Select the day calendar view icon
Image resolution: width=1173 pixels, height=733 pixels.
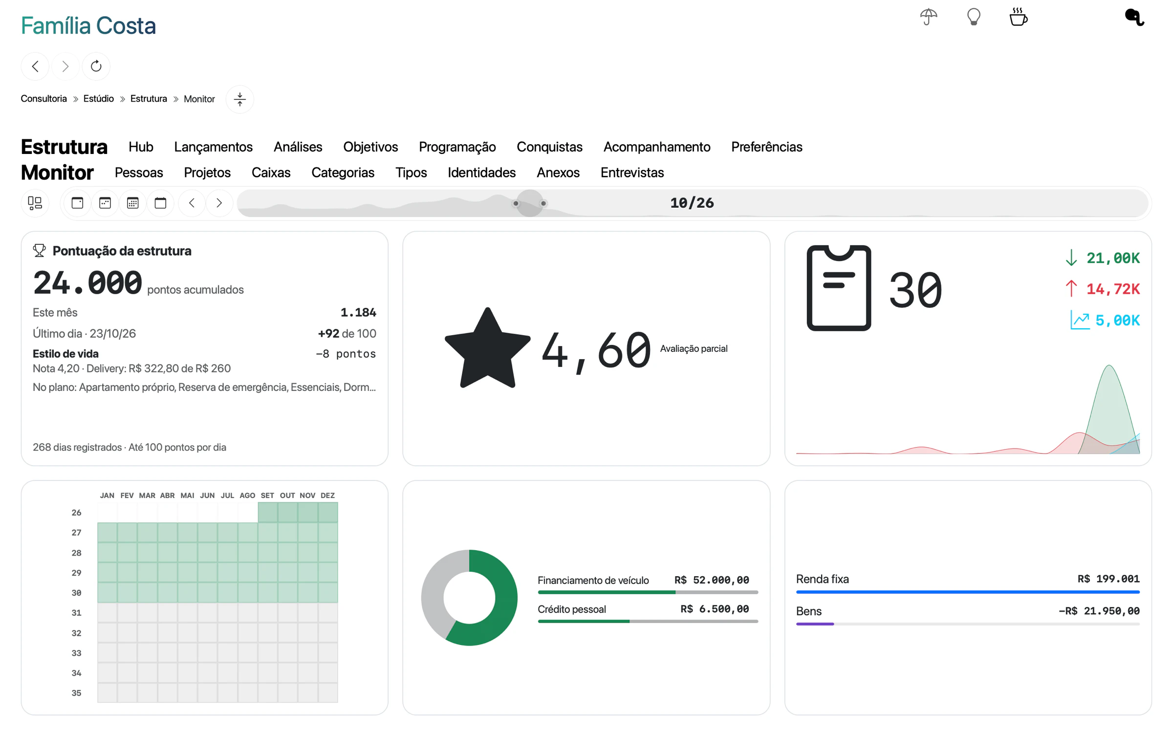pyautogui.click(x=77, y=203)
